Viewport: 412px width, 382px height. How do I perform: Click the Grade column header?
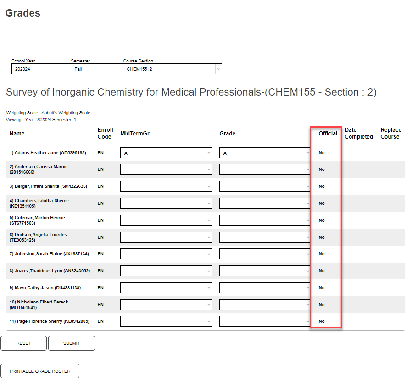point(227,134)
